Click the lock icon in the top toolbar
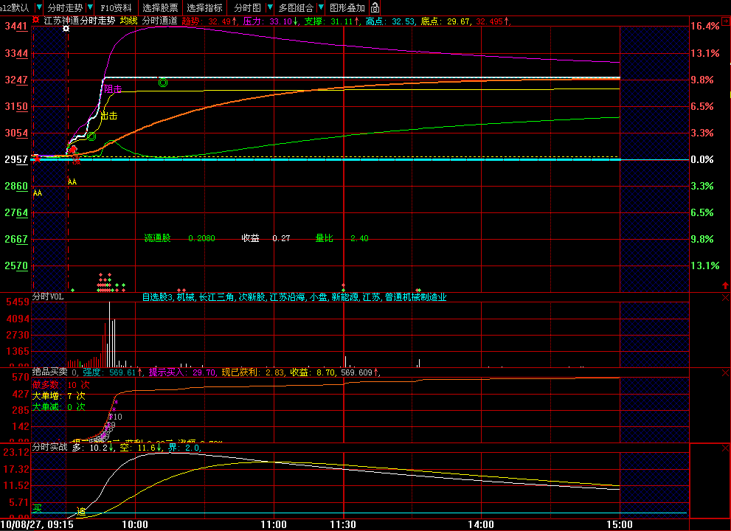Screen dimensions: 731x531 point(375,7)
